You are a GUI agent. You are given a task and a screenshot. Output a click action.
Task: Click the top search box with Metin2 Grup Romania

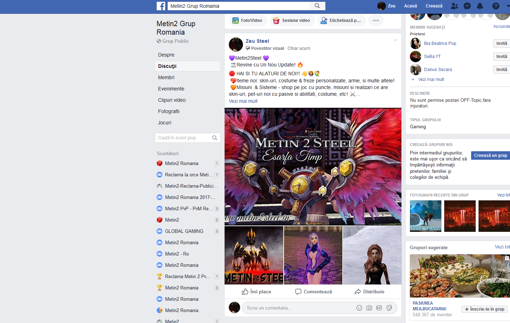click(238, 6)
